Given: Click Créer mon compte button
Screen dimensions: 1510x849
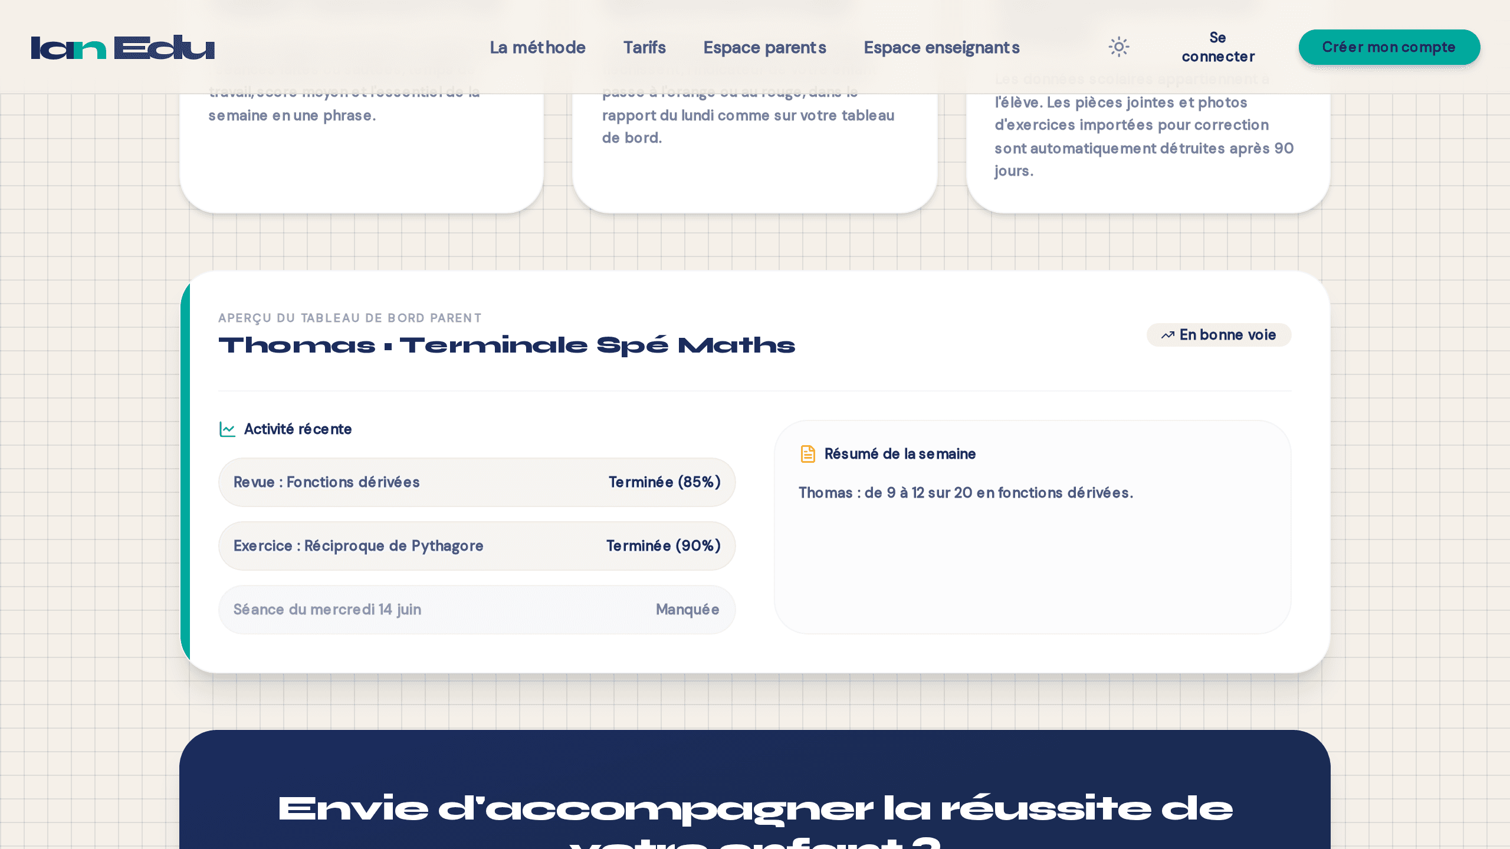Looking at the screenshot, I should point(1389,47).
